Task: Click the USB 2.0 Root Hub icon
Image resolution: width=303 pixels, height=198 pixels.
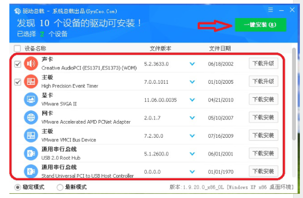Action: [x=31, y=153]
